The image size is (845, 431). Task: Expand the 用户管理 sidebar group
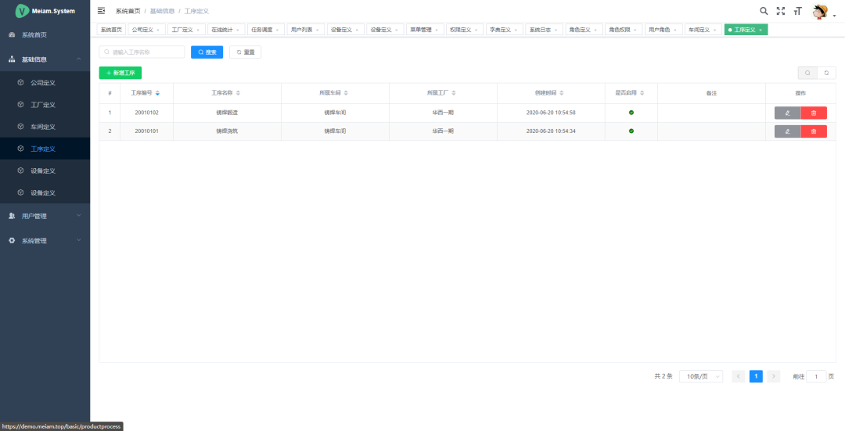click(45, 216)
